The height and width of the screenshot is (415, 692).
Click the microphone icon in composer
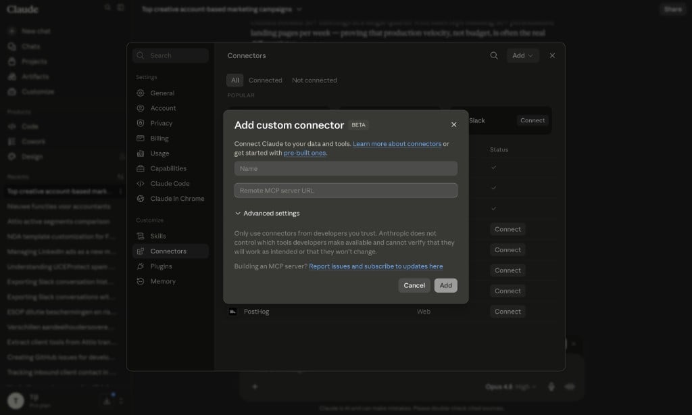tap(551, 387)
